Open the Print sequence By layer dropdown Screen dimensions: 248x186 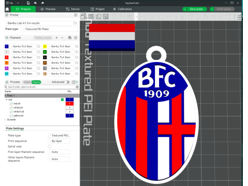[x=59, y=141]
